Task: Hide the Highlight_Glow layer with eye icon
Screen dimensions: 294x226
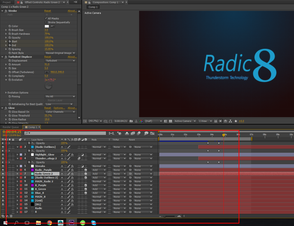Action: coord(3,155)
